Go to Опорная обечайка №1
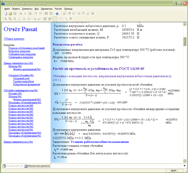 (21, 75)
